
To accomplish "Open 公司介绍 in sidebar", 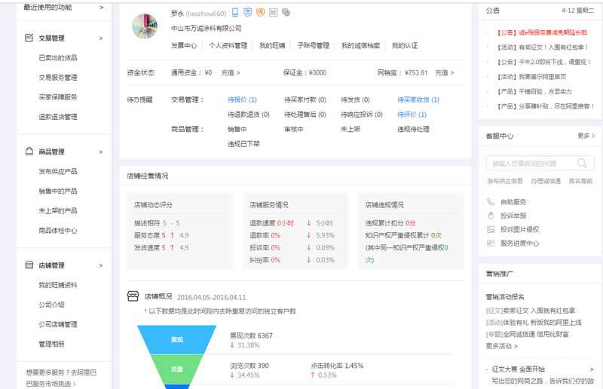I will coord(51,305).
